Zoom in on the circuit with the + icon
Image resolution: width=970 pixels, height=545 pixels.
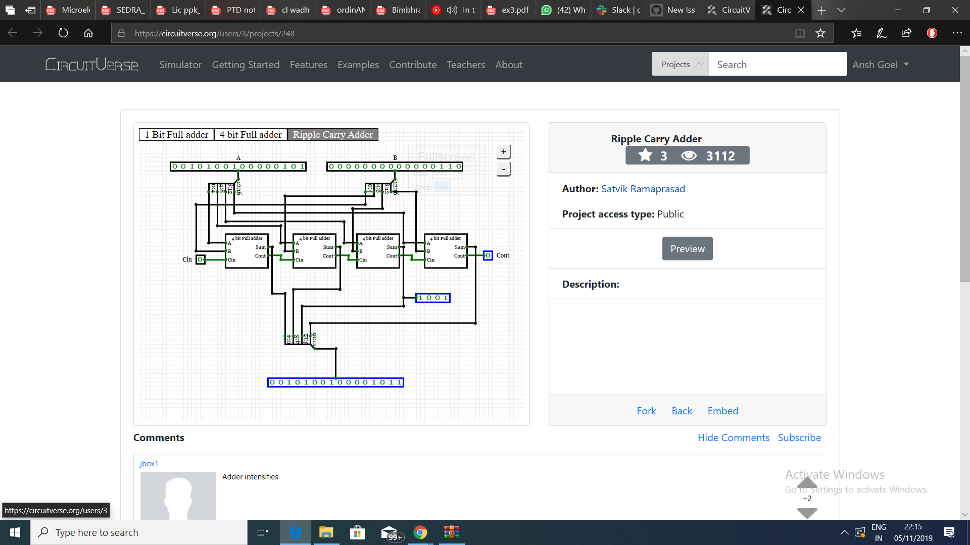(x=503, y=151)
